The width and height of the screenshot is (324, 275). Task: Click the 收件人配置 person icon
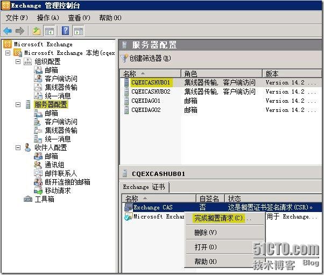[x=27, y=147]
